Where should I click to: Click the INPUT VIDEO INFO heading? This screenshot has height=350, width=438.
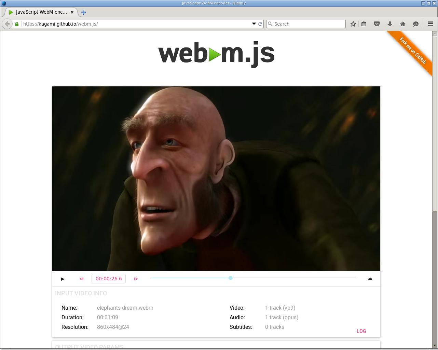(81, 293)
